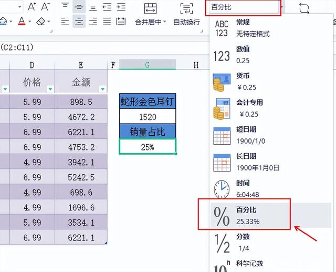The image size is (336, 272).
Task: Apply distributed alignment icon
Action: [x=121, y=22]
